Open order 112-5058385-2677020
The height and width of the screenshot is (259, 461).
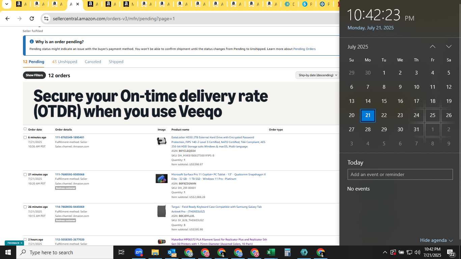tap(70, 239)
